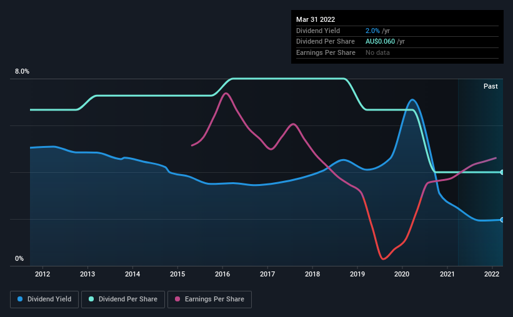
Task: Click the teal Dividend Per Share legend dot
Action: pyautogui.click(x=91, y=299)
